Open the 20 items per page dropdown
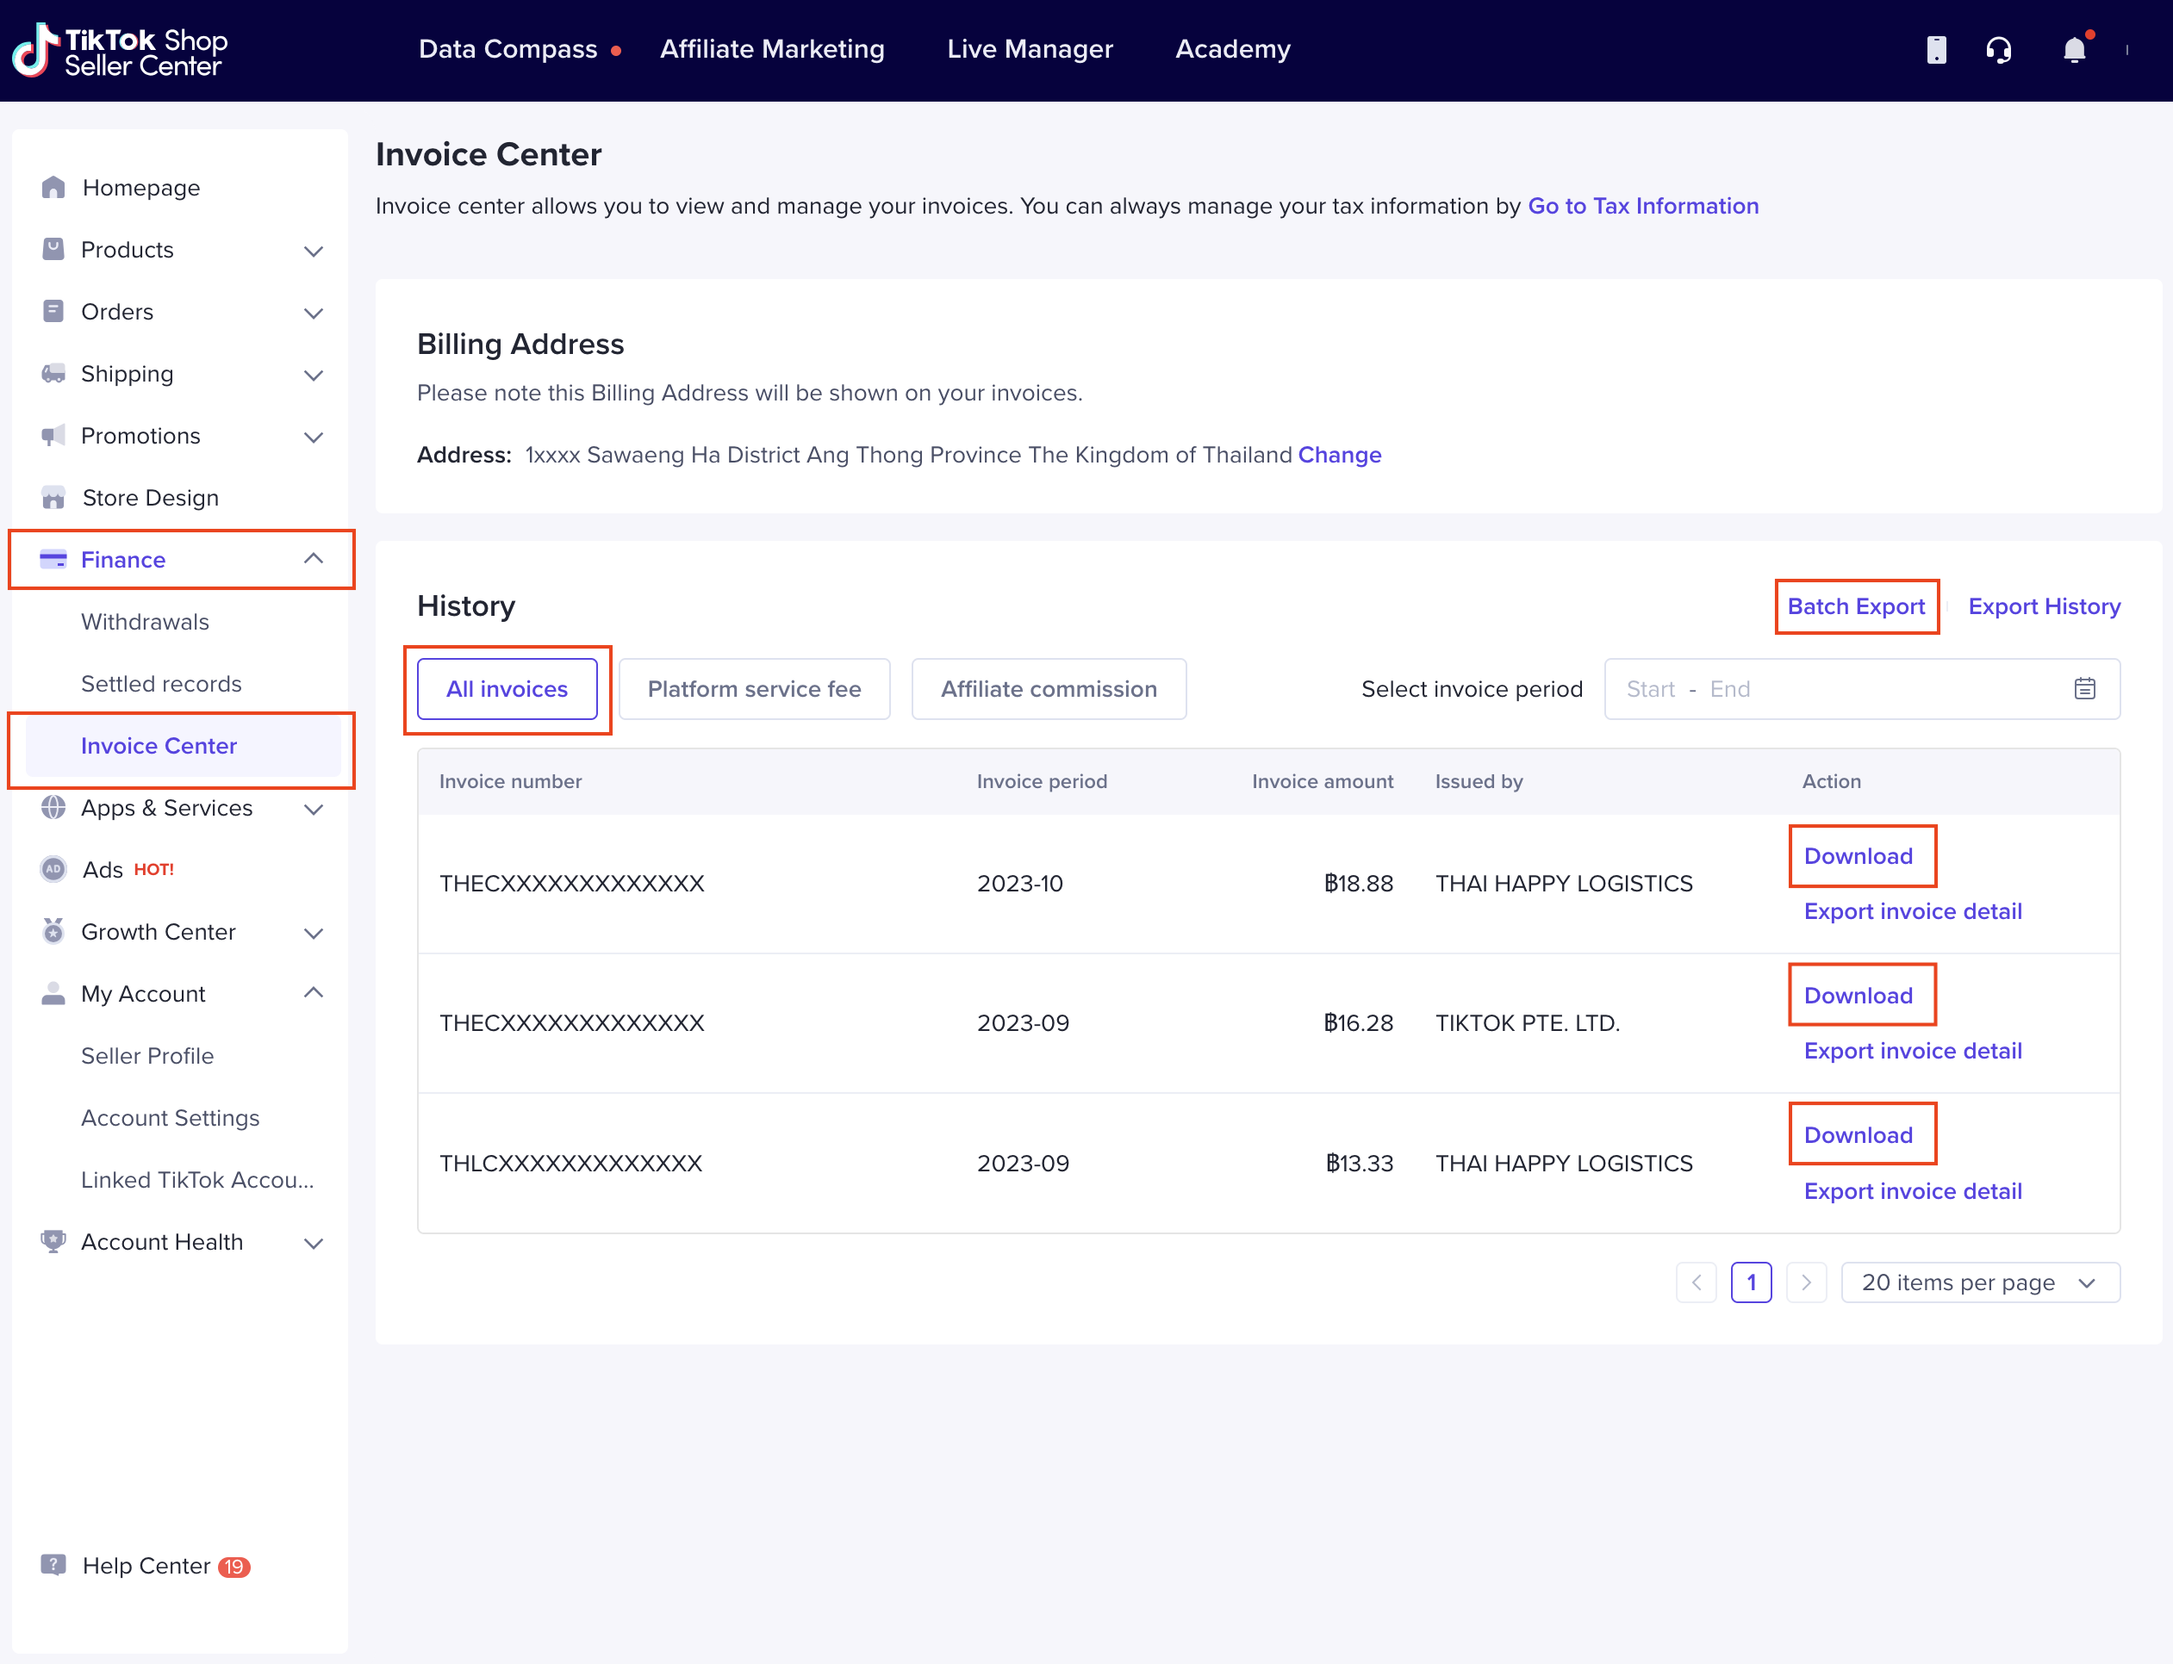 click(x=1979, y=1282)
